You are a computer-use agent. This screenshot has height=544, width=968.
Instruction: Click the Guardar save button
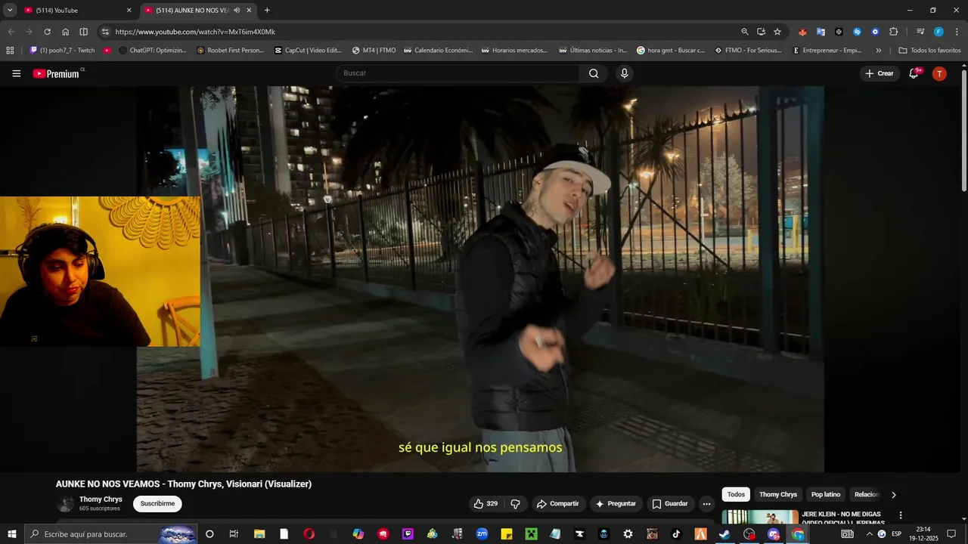coord(670,504)
